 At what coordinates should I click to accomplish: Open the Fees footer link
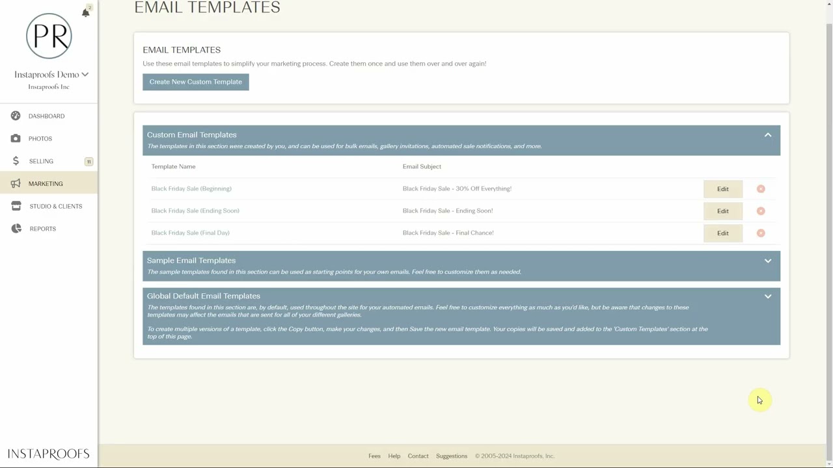[374, 456]
